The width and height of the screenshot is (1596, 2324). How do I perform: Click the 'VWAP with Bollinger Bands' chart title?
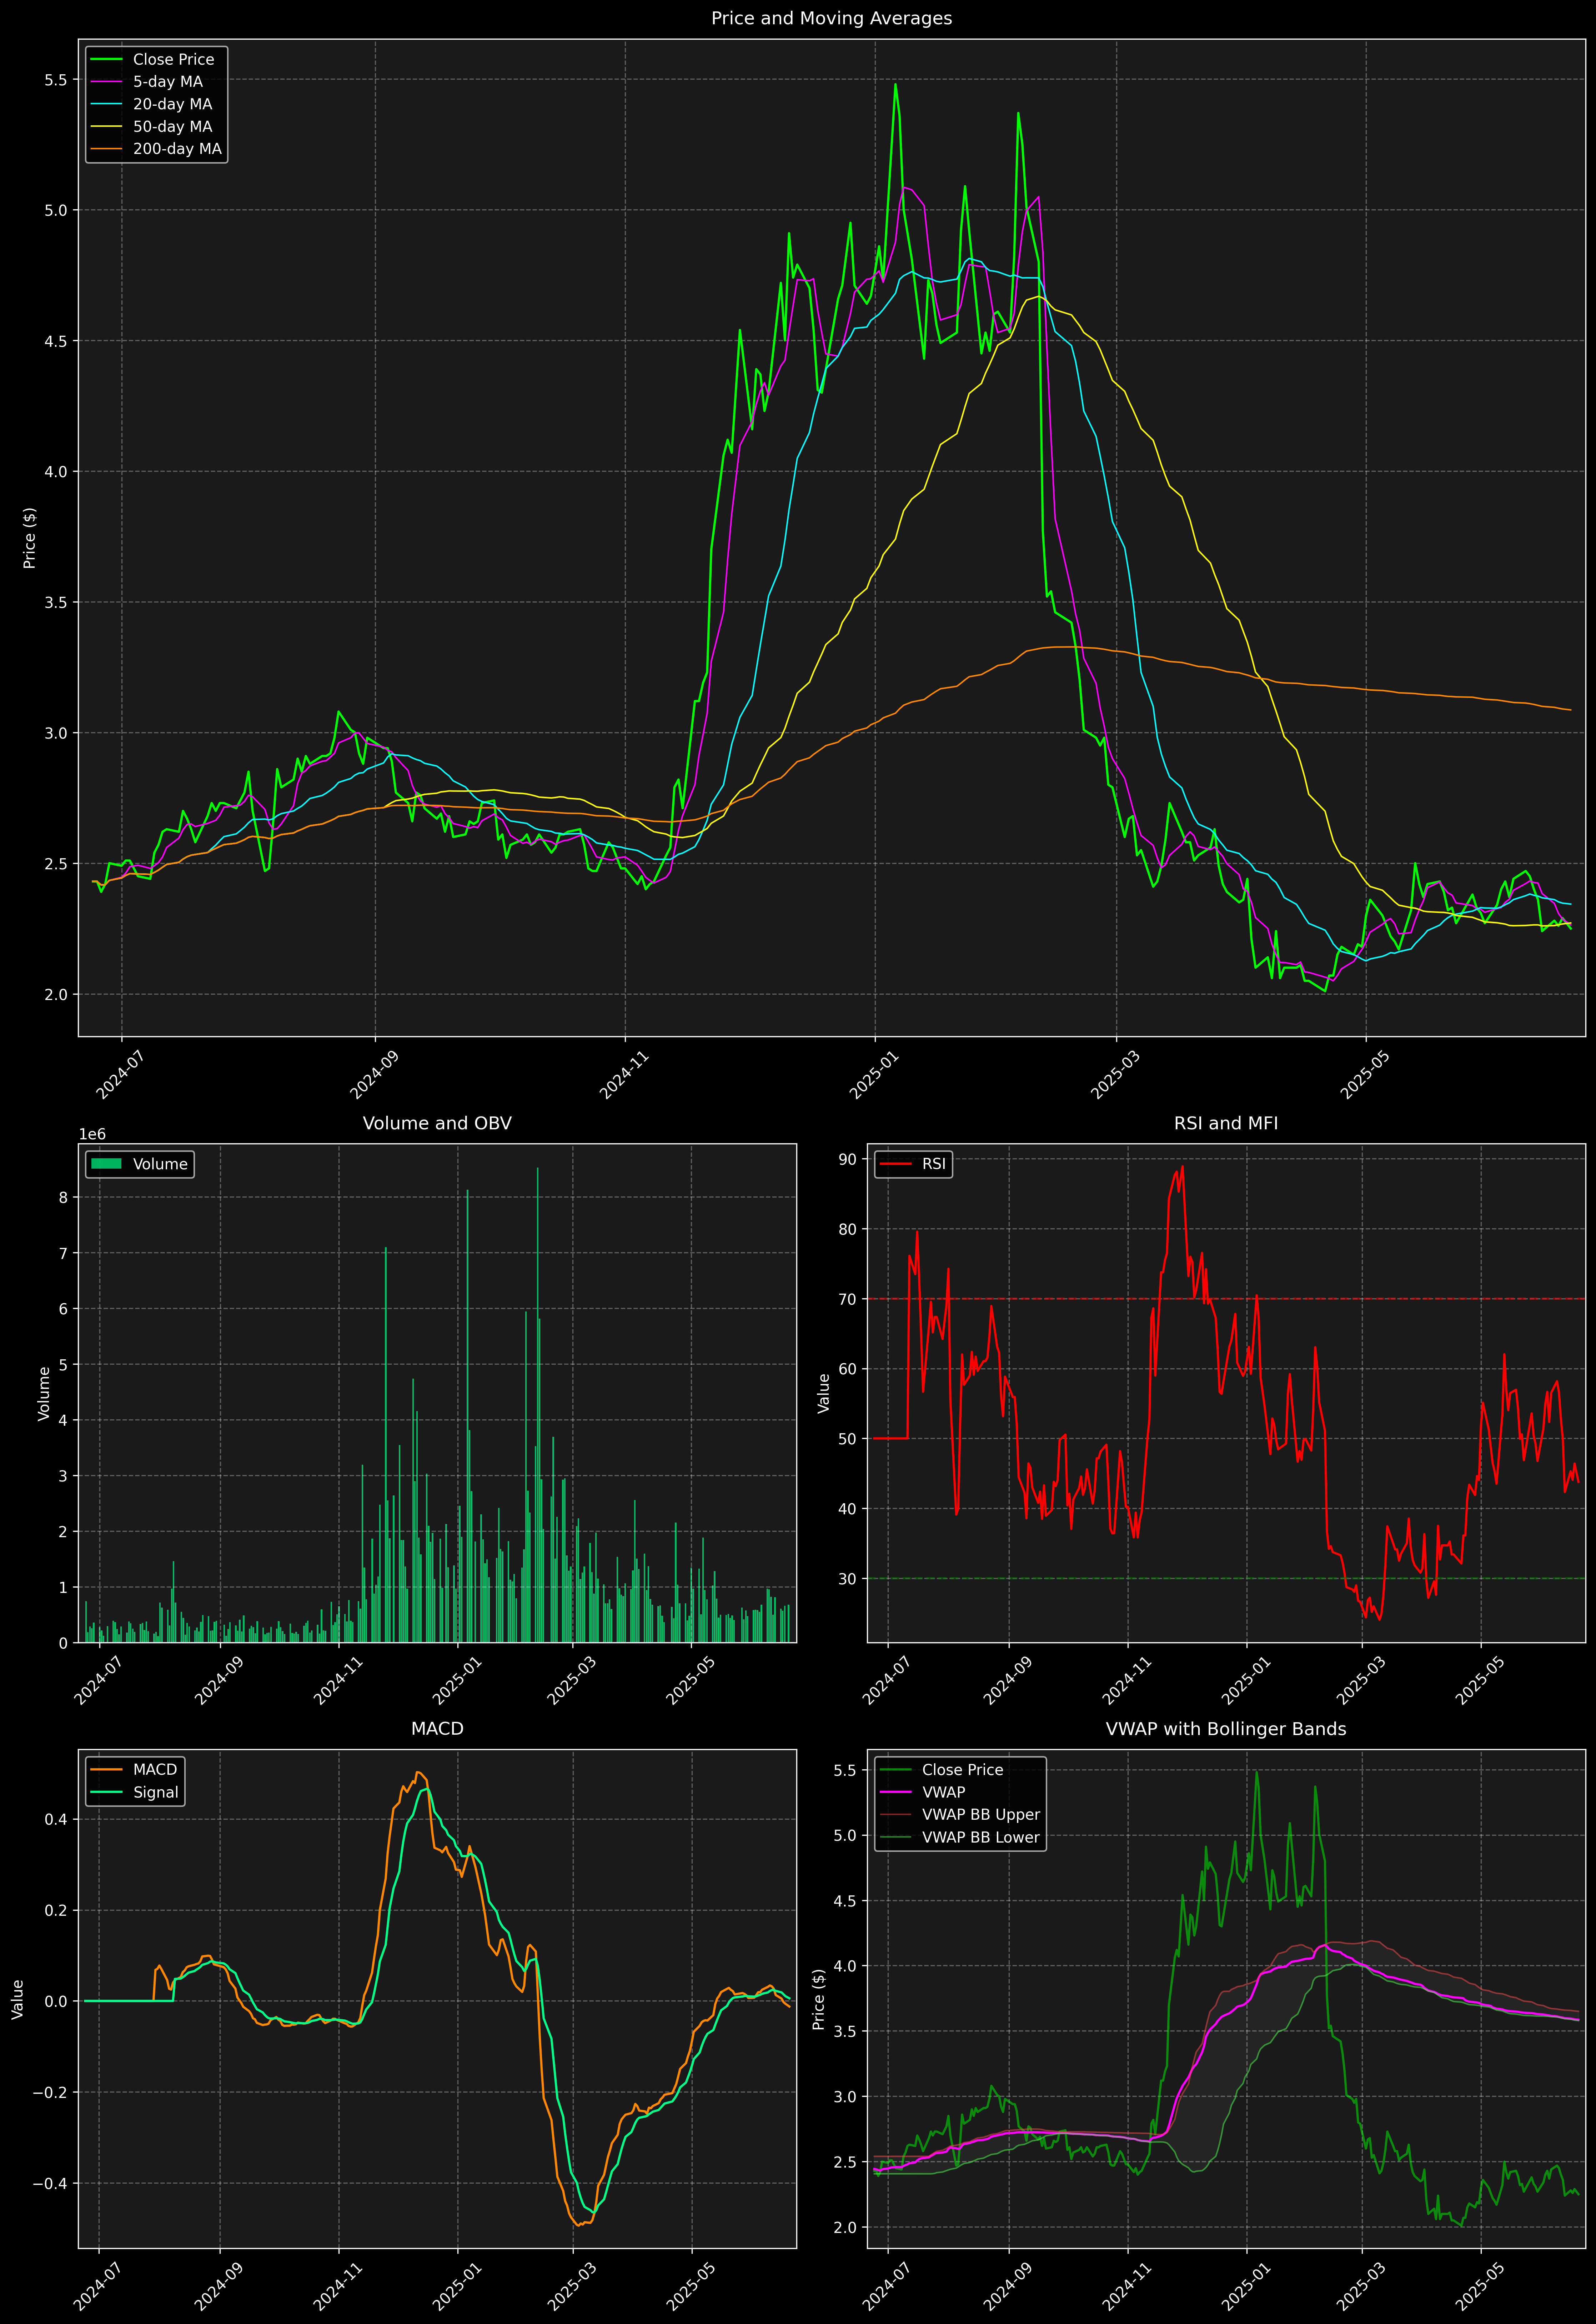tap(1226, 1729)
